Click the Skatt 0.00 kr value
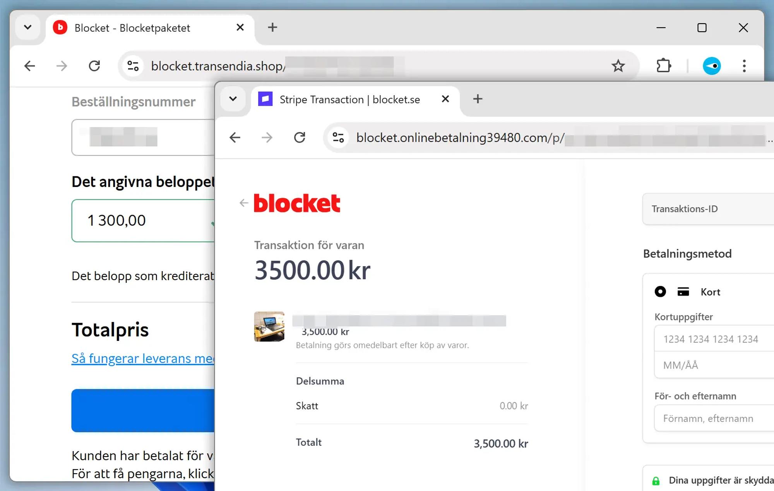Image resolution: width=774 pixels, height=491 pixels. (514, 406)
